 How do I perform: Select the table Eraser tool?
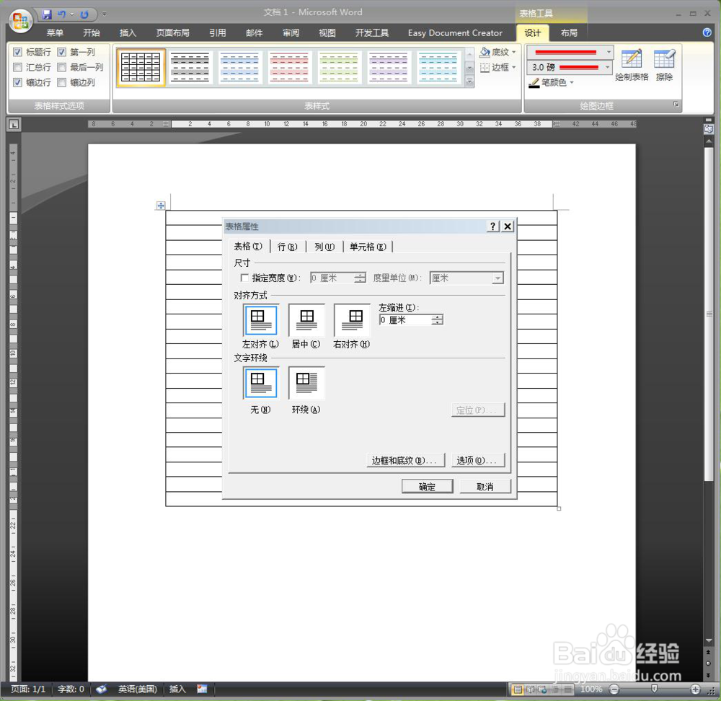(664, 65)
